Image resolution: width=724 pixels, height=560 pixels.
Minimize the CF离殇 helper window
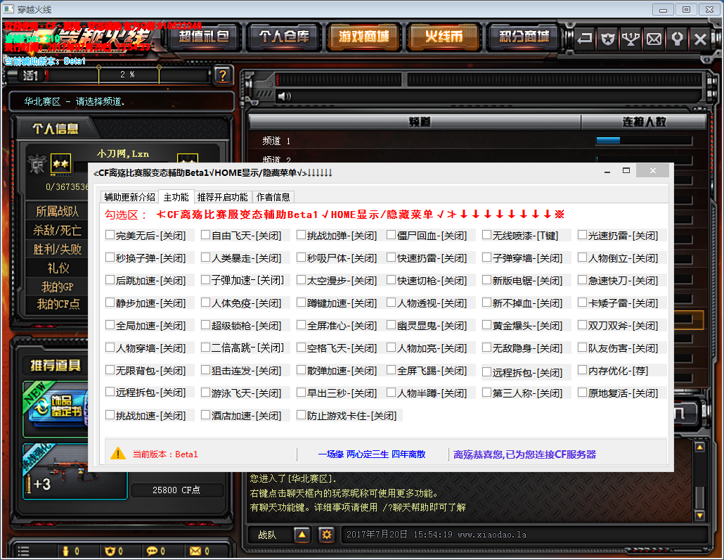pyautogui.click(x=607, y=171)
